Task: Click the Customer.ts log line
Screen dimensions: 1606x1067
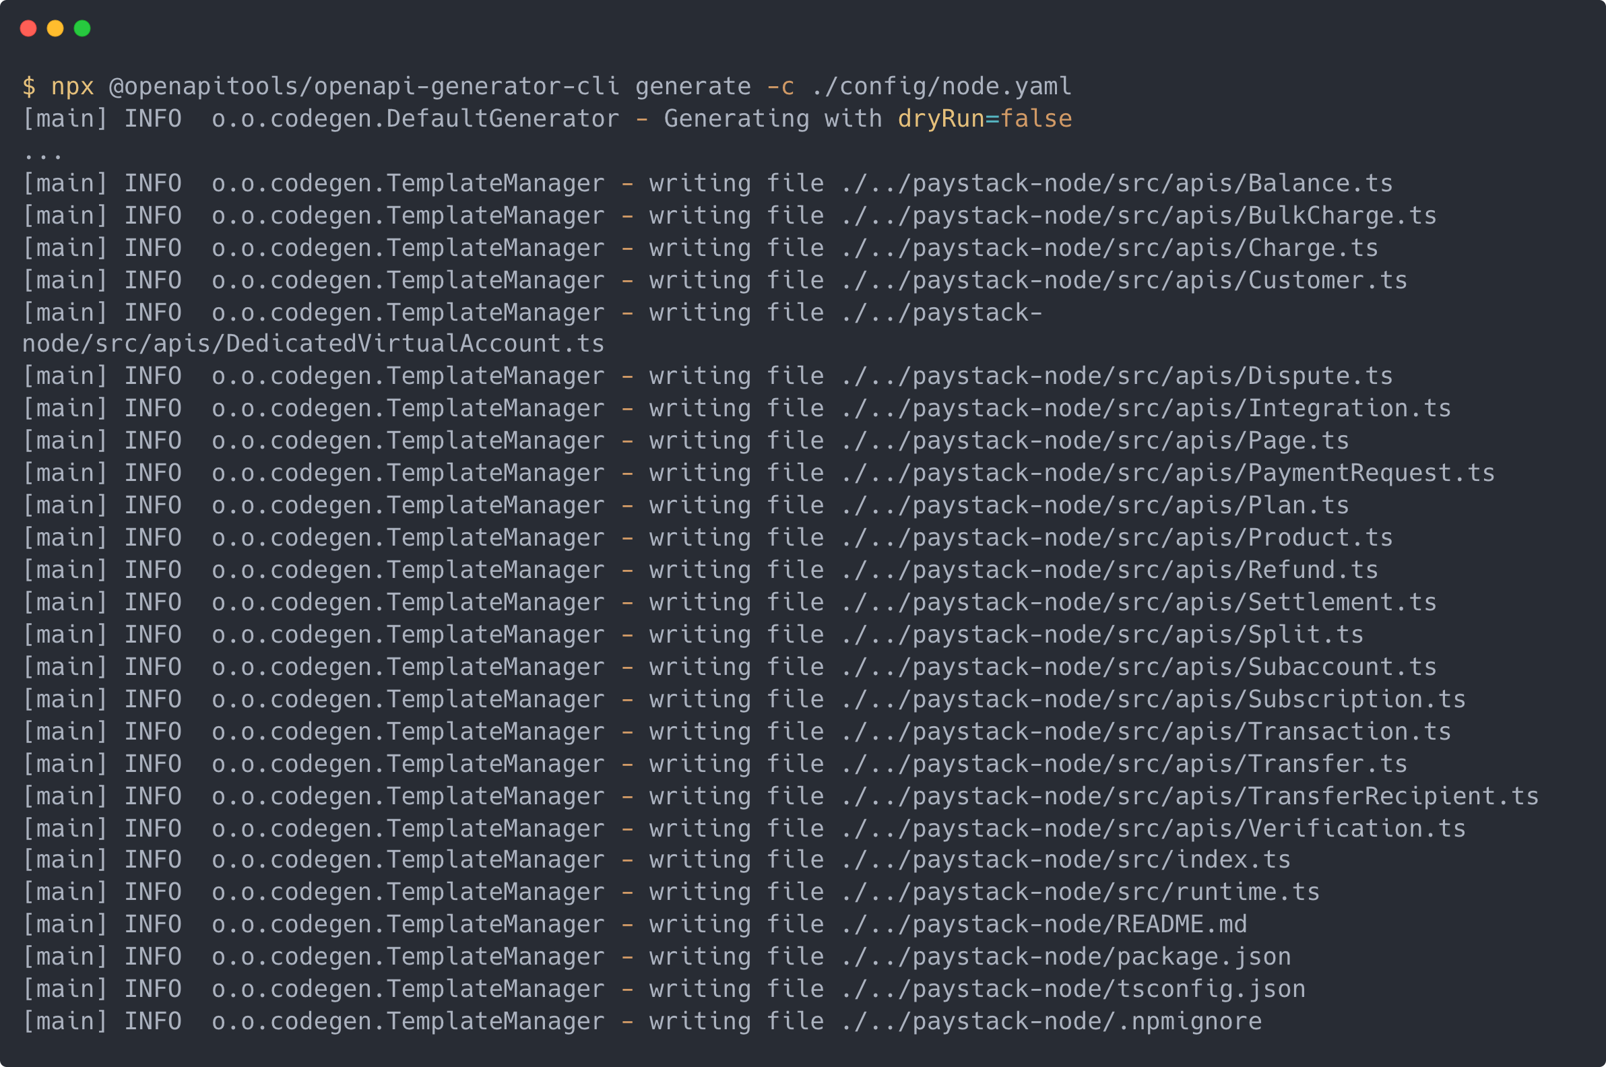Action: click(x=715, y=281)
